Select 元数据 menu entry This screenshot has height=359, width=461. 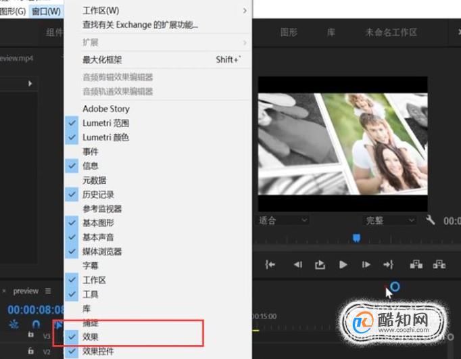pyautogui.click(x=158, y=181)
